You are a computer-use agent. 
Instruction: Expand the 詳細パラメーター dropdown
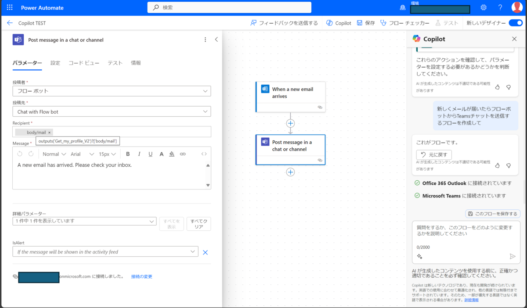(x=84, y=221)
